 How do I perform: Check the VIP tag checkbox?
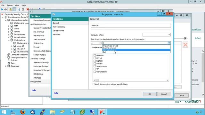(95, 69)
